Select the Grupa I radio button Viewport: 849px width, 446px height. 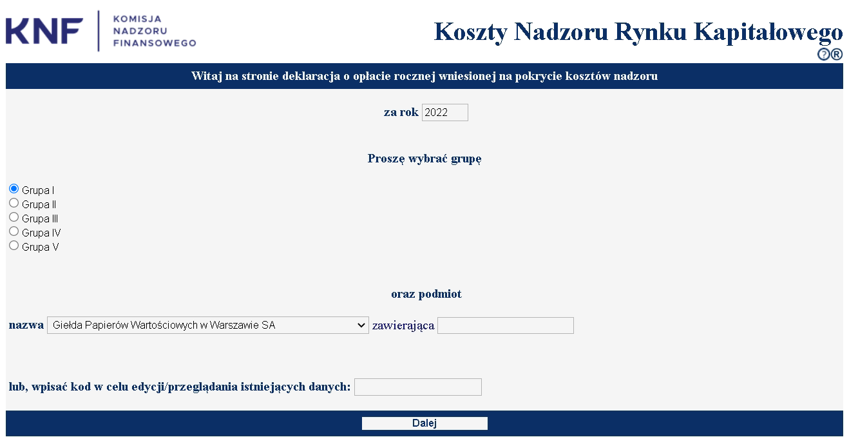(x=14, y=189)
